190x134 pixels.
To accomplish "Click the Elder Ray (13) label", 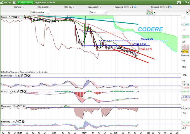I will click(x=8, y=122).
